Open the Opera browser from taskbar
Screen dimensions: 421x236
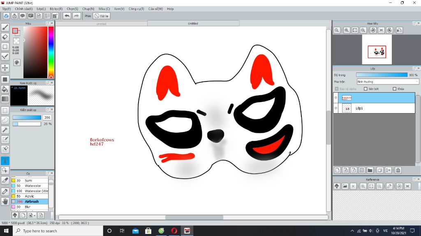pyautogui.click(x=174, y=231)
